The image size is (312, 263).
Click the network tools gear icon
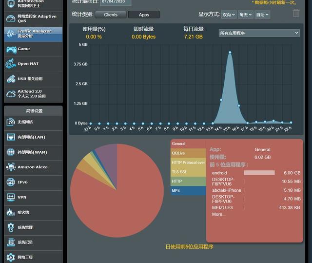pos(11,257)
